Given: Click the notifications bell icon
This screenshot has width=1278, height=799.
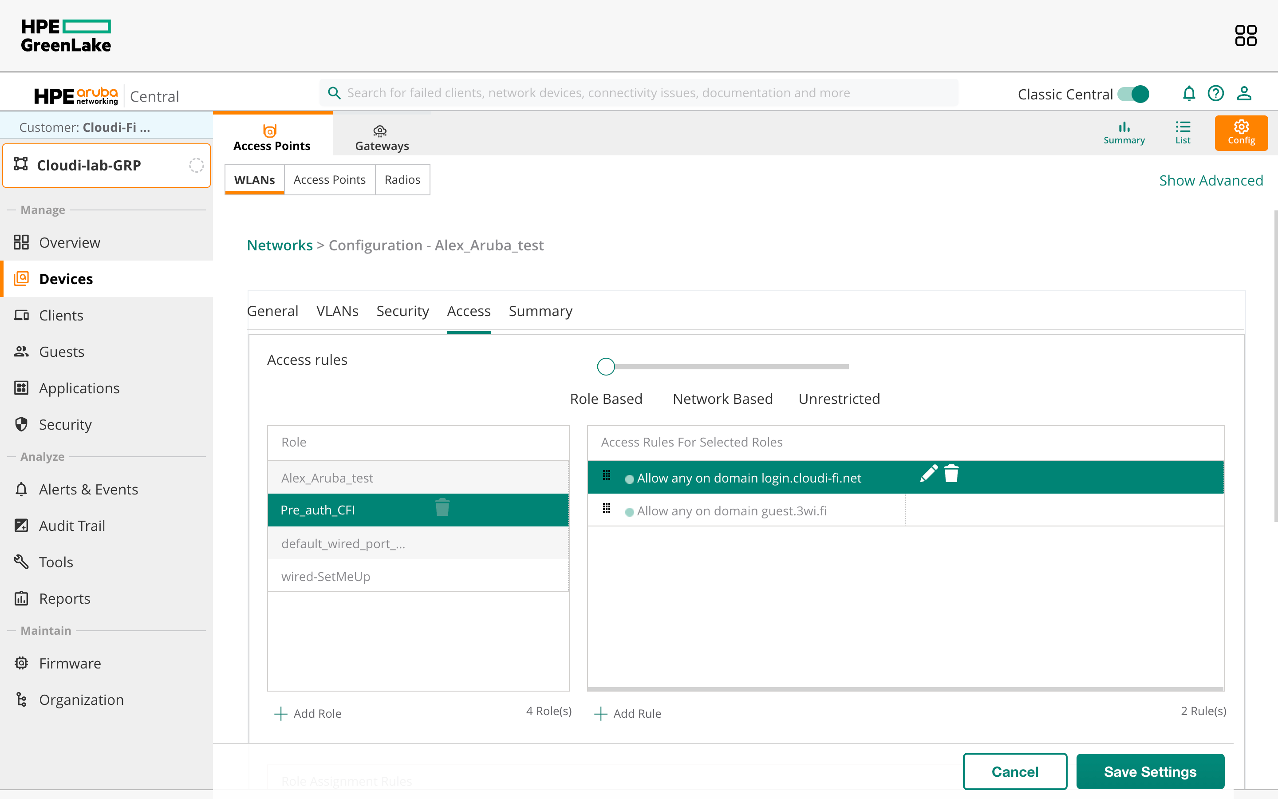Looking at the screenshot, I should (1188, 94).
